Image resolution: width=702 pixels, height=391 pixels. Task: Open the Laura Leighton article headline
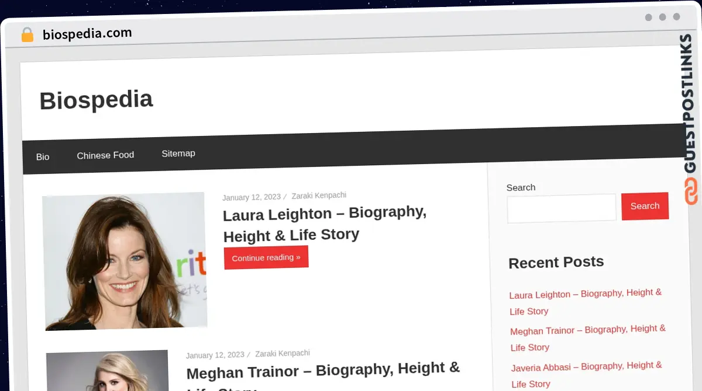point(324,224)
